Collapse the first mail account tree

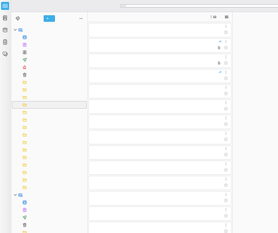tap(15, 30)
